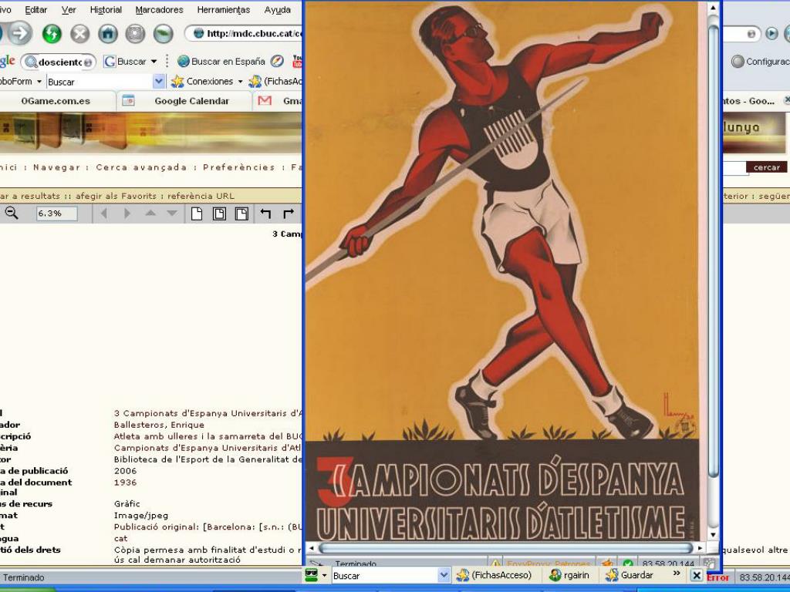Stop loading with the gray X icon
790x592 pixels.
click(79, 34)
